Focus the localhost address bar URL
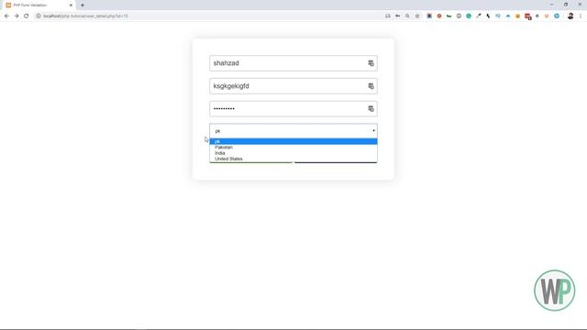The height and width of the screenshot is (330, 587). [x=85, y=16]
